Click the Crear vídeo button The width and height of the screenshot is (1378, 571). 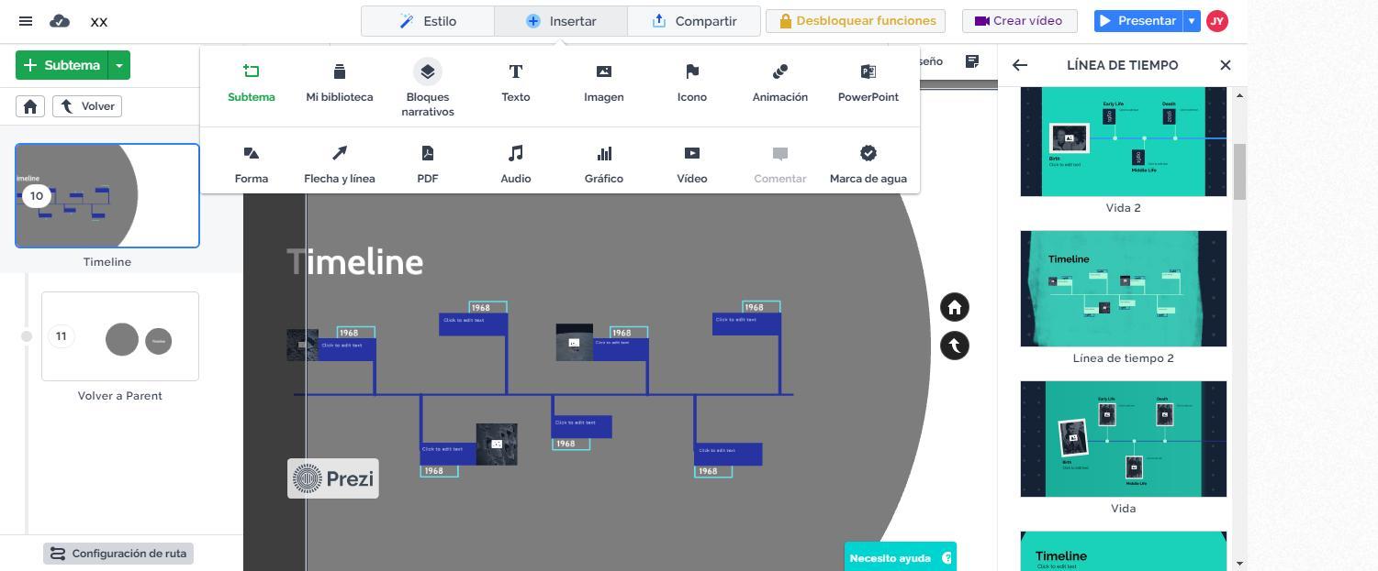pos(1018,21)
